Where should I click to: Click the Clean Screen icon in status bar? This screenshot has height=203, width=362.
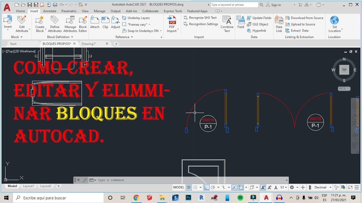coord(350,187)
